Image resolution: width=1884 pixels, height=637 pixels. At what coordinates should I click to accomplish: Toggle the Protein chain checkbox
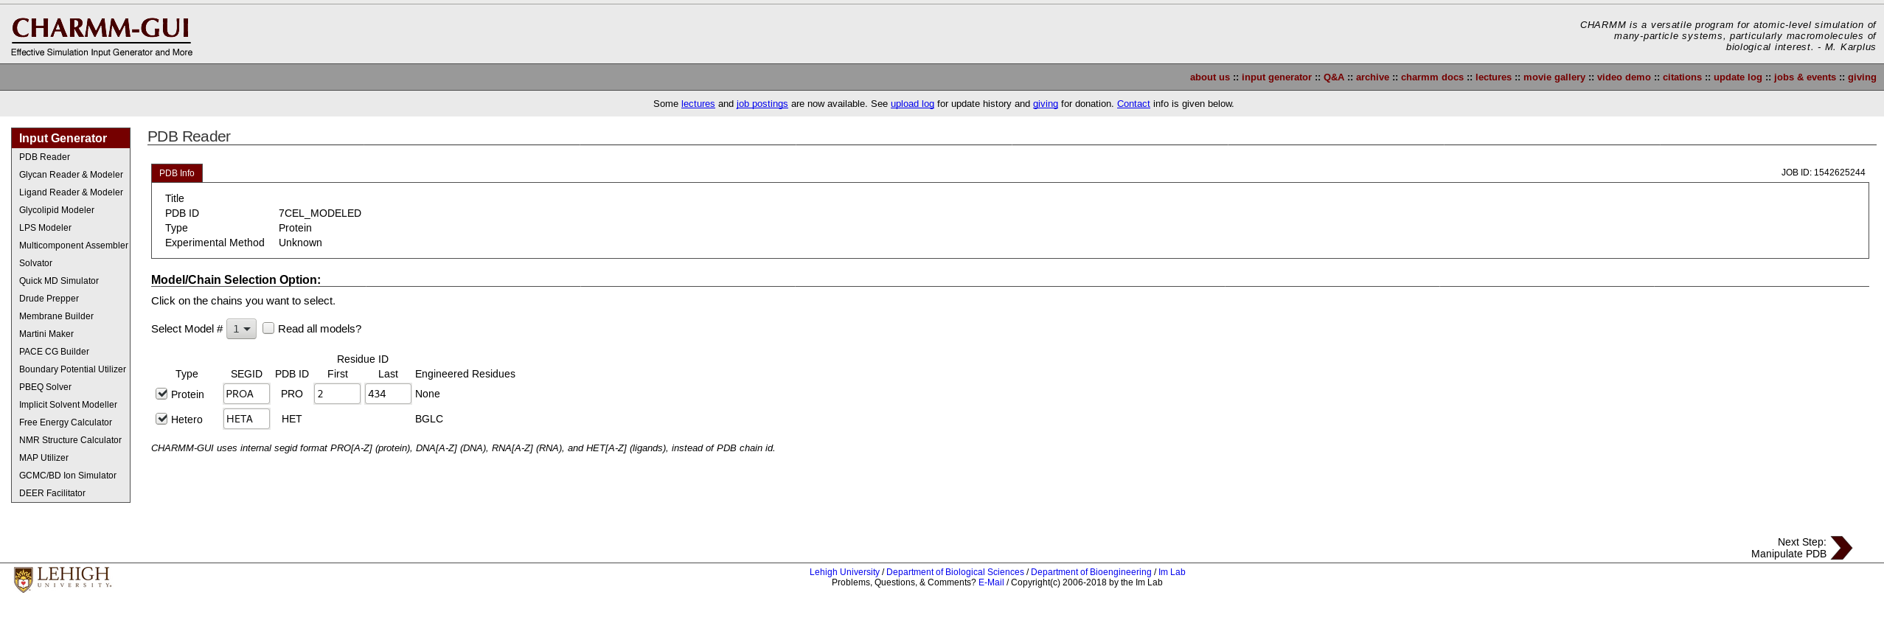click(x=161, y=394)
